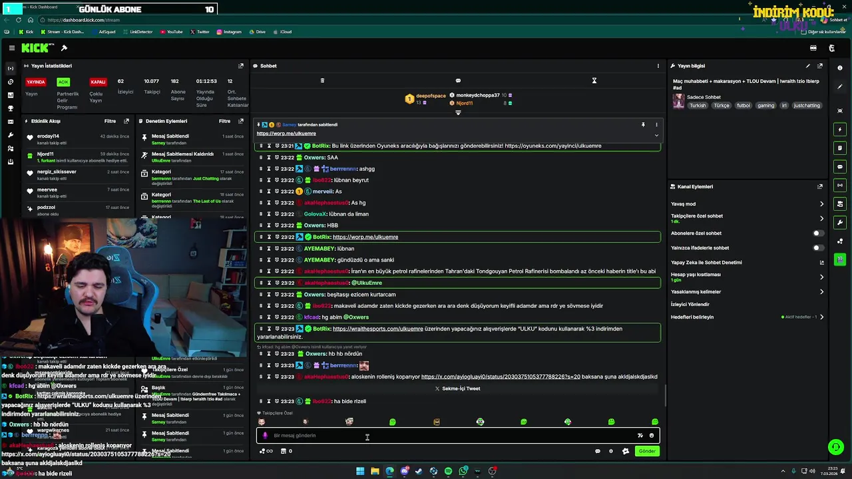This screenshot has width=852, height=479.
Task: Pop out the Yayın İstatistikleri panel
Action: (x=241, y=66)
